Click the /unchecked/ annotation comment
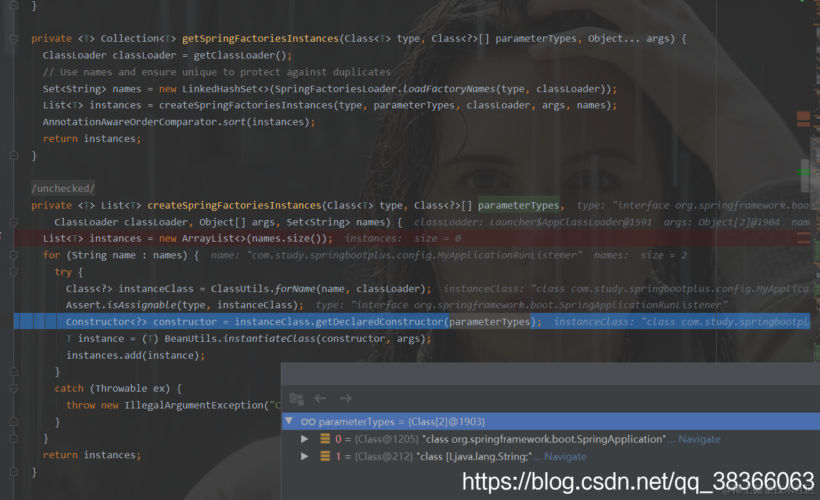Image resolution: width=820 pixels, height=500 pixels. point(63,188)
